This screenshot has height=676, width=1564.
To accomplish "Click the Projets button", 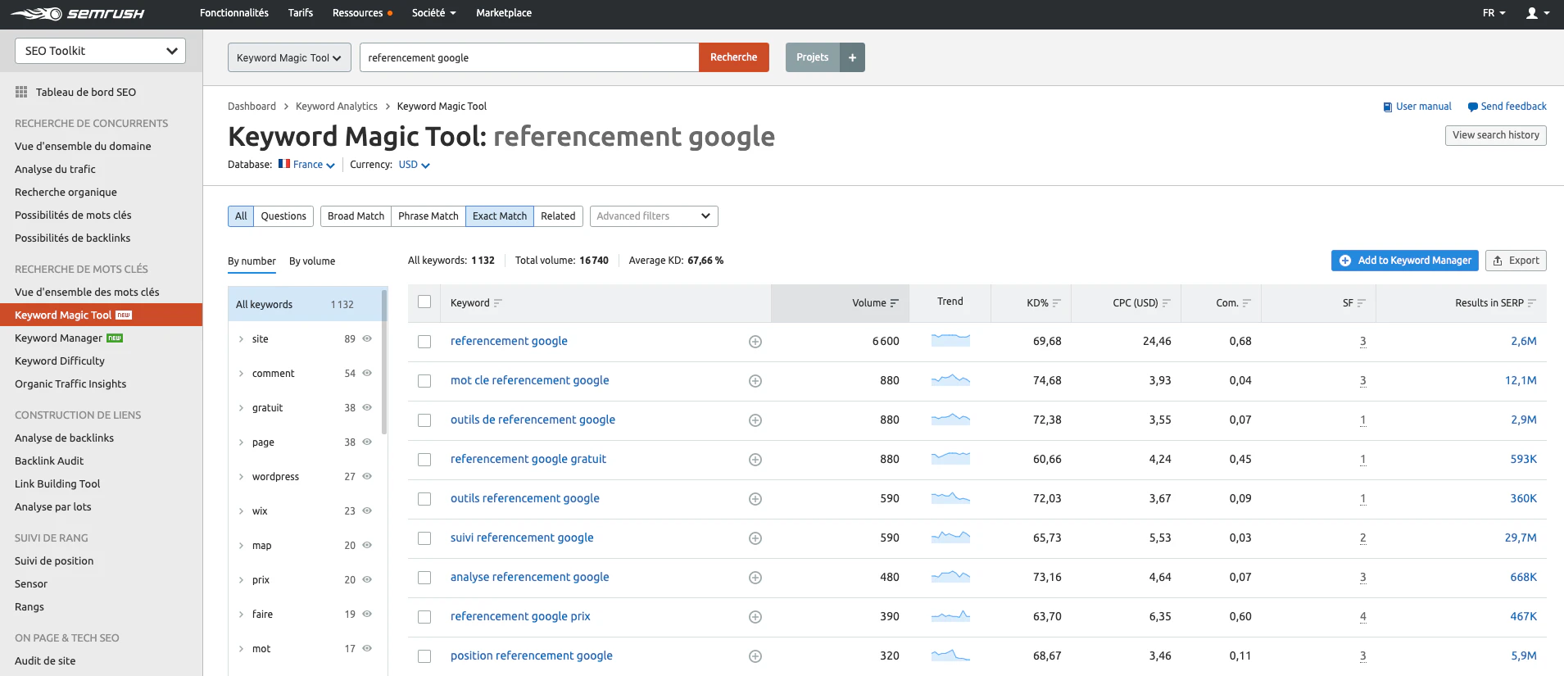I will click(x=813, y=57).
